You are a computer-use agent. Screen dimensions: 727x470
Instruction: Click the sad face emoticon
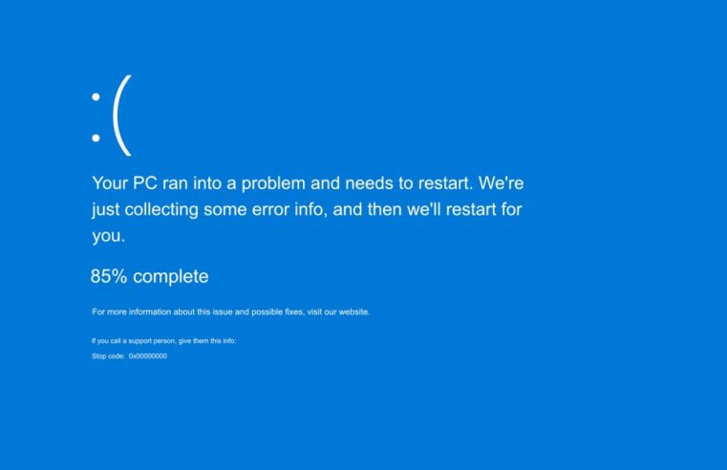(112, 116)
